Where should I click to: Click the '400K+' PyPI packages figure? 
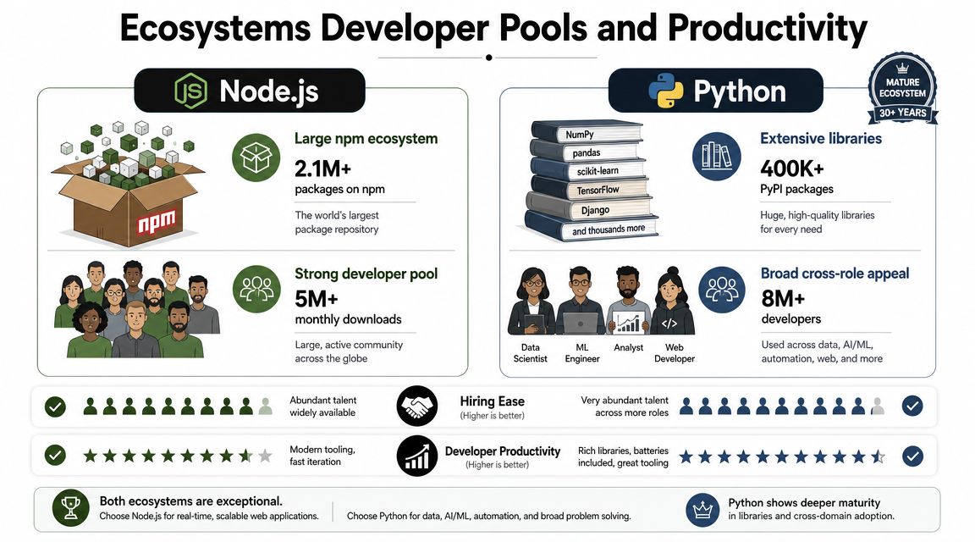point(791,168)
